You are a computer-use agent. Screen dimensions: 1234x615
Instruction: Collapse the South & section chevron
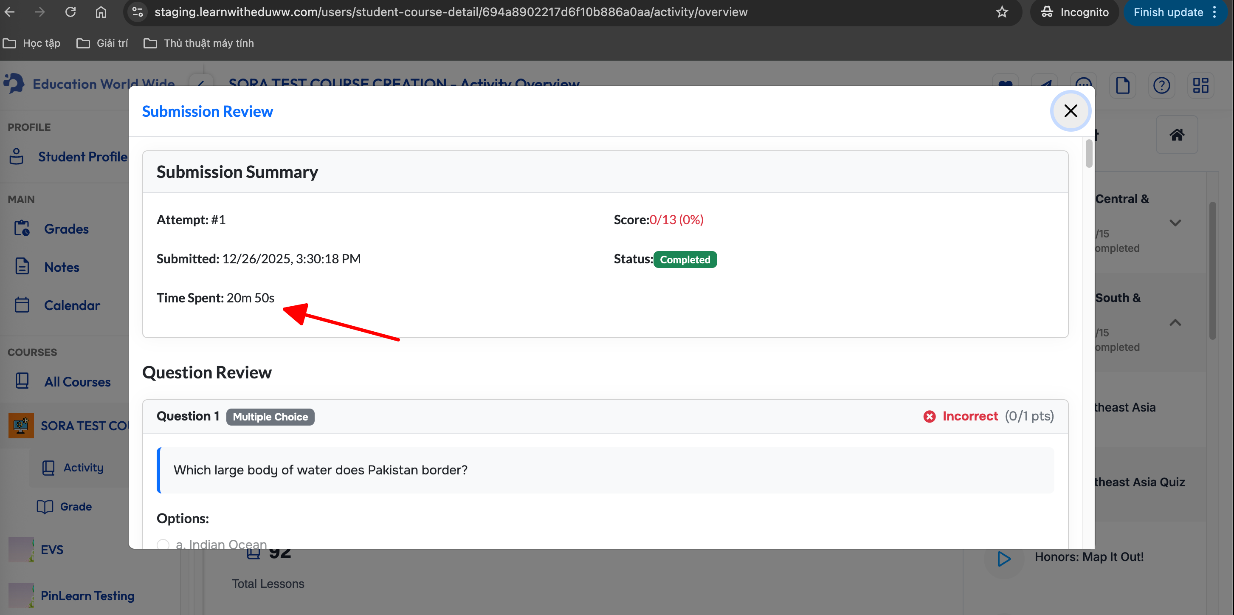click(x=1175, y=322)
